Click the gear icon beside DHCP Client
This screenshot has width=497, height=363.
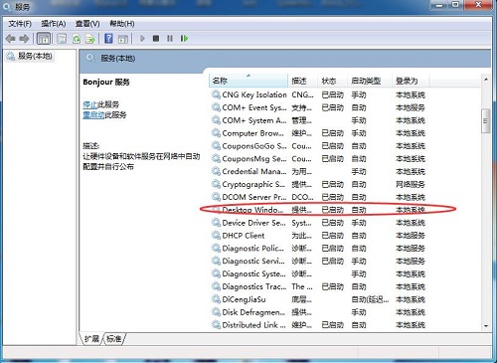coord(216,236)
